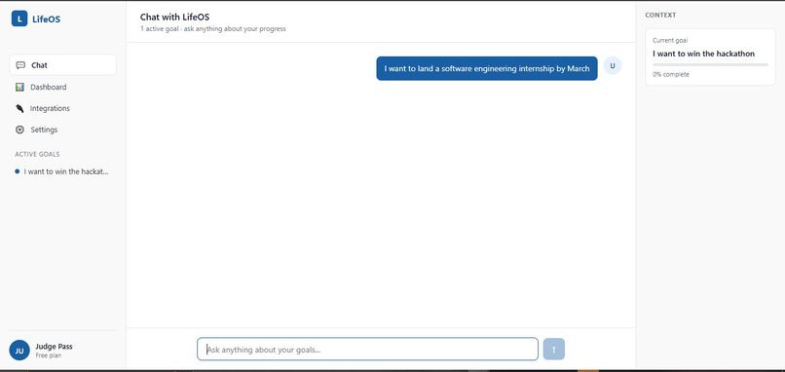The width and height of the screenshot is (785, 372).
Task: Click the Current goal label
Action: (x=670, y=41)
